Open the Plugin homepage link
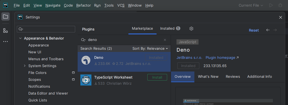288x105 pixels. (x=222, y=57)
